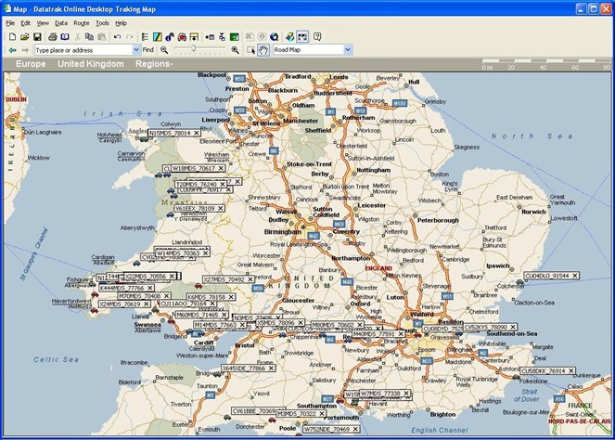This screenshot has width=615, height=440.
Task: Open the green data mapping icon
Action: tap(235, 37)
